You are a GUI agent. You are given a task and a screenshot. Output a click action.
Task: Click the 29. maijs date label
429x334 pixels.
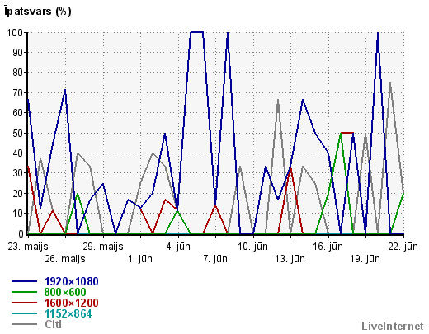click(103, 247)
